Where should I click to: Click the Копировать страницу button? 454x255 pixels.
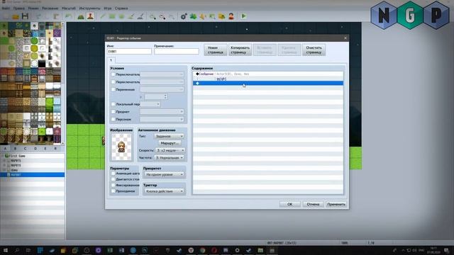[240, 50]
